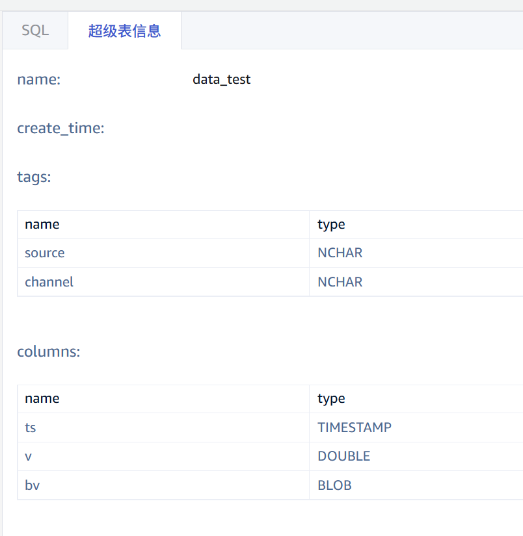Select the ts column cell
This screenshot has width=523, height=536.
click(x=31, y=428)
